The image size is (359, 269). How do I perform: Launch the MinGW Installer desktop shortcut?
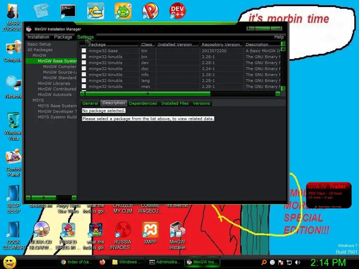coord(177,236)
